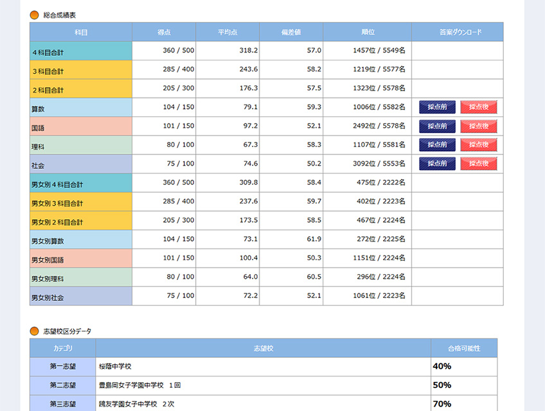The height and width of the screenshot is (411, 545).
Task: Click the orange bullet beside 総合成績表
Action: point(35,14)
